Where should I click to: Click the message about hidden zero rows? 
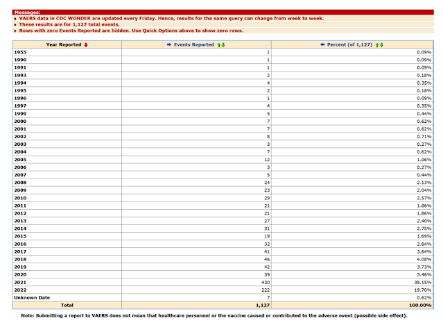(x=131, y=31)
